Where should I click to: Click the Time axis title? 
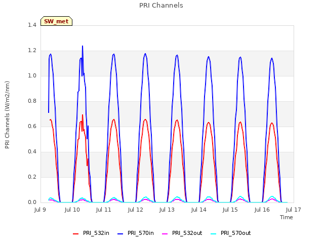point(287,217)
